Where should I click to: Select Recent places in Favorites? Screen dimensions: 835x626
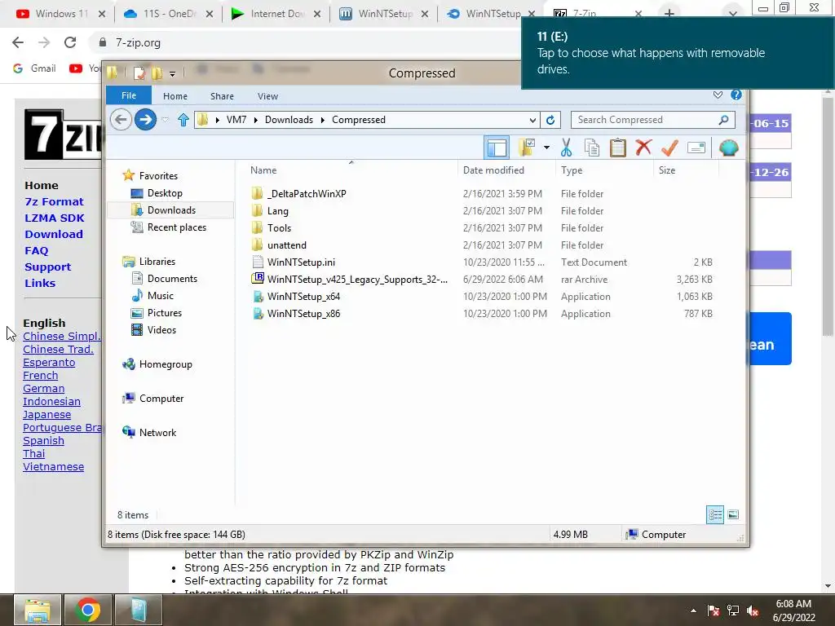[x=176, y=227]
